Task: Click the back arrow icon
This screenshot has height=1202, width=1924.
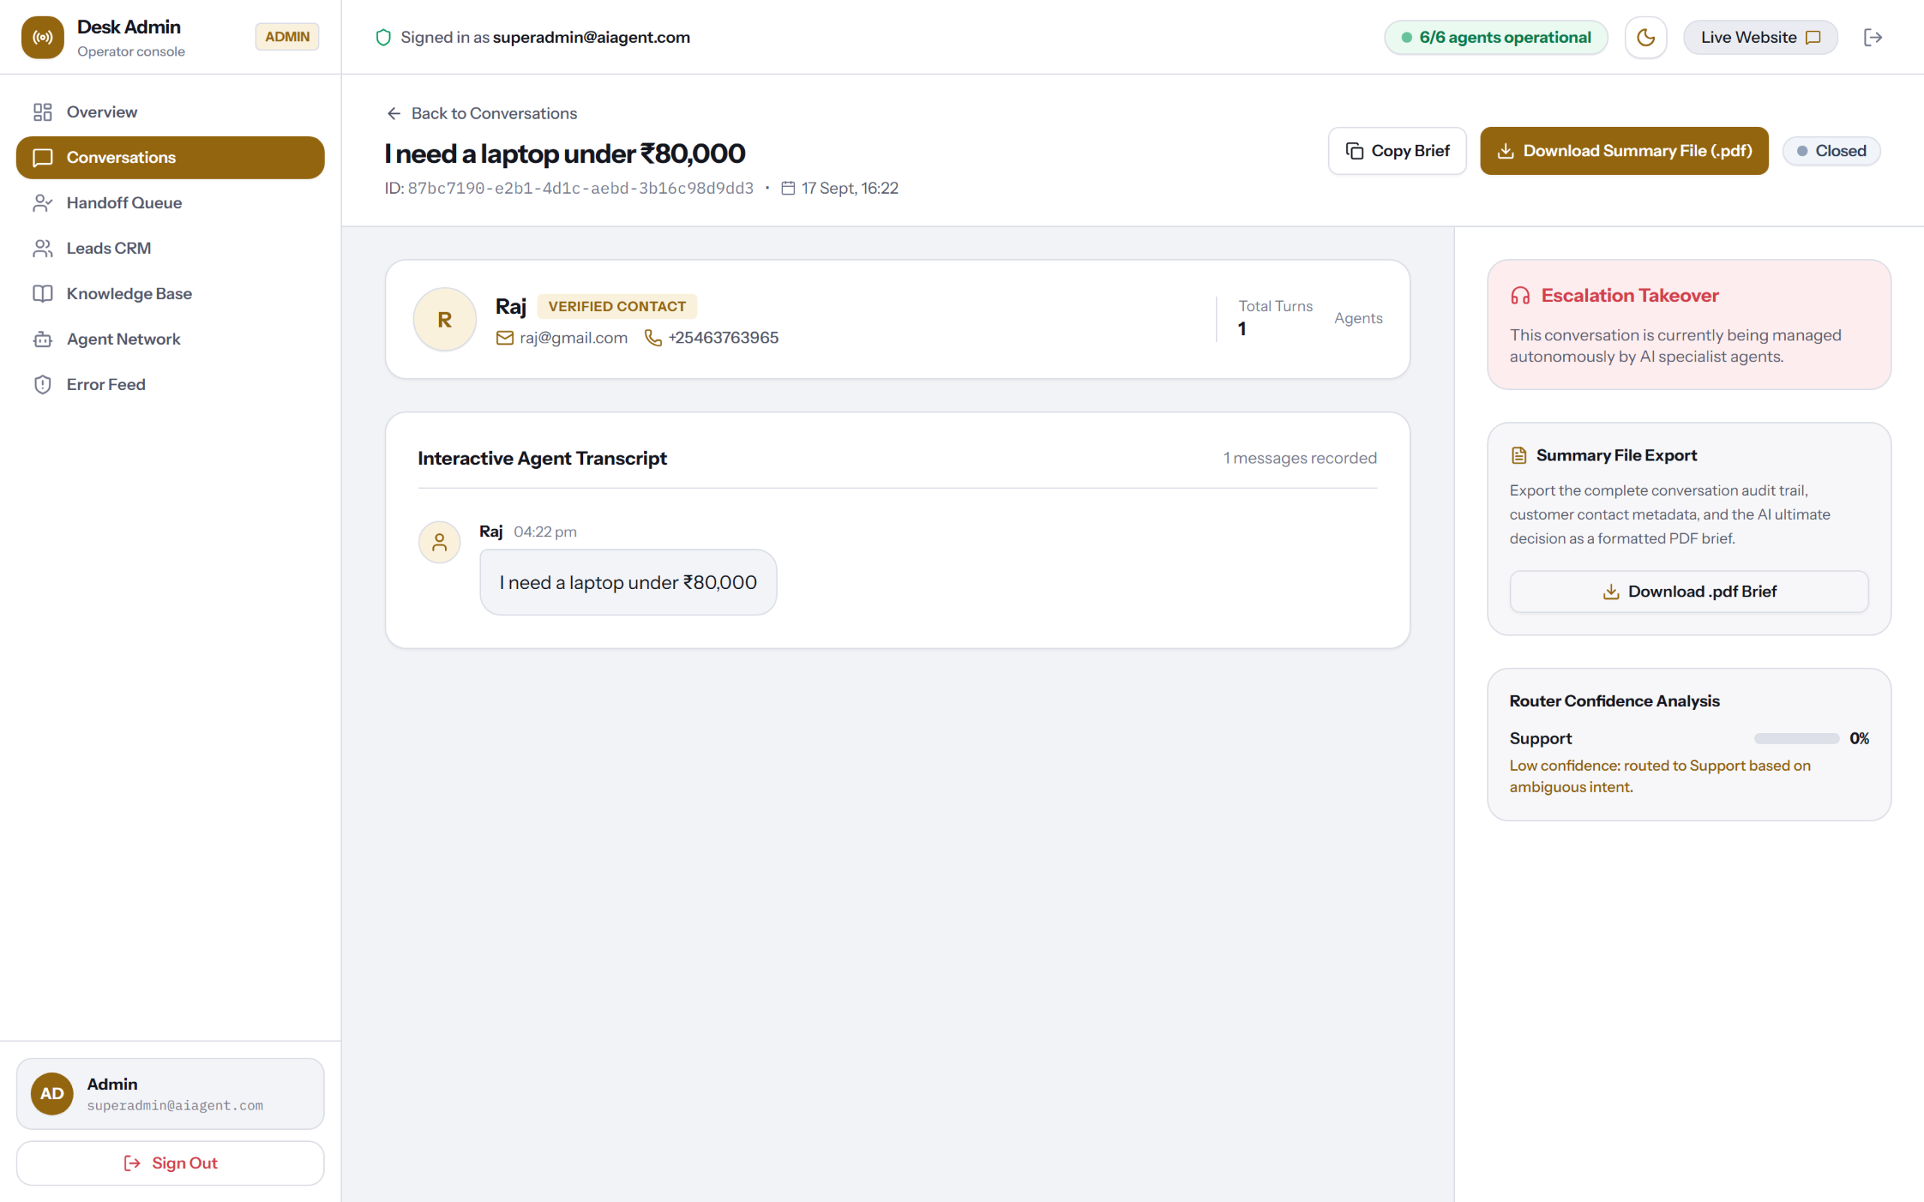Action: point(394,113)
